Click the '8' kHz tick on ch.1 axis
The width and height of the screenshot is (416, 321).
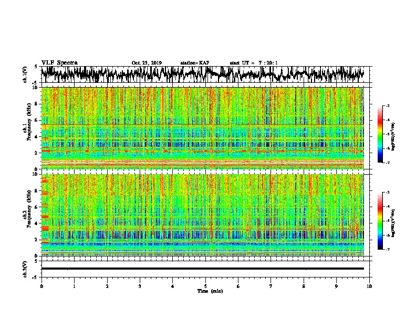point(36,104)
